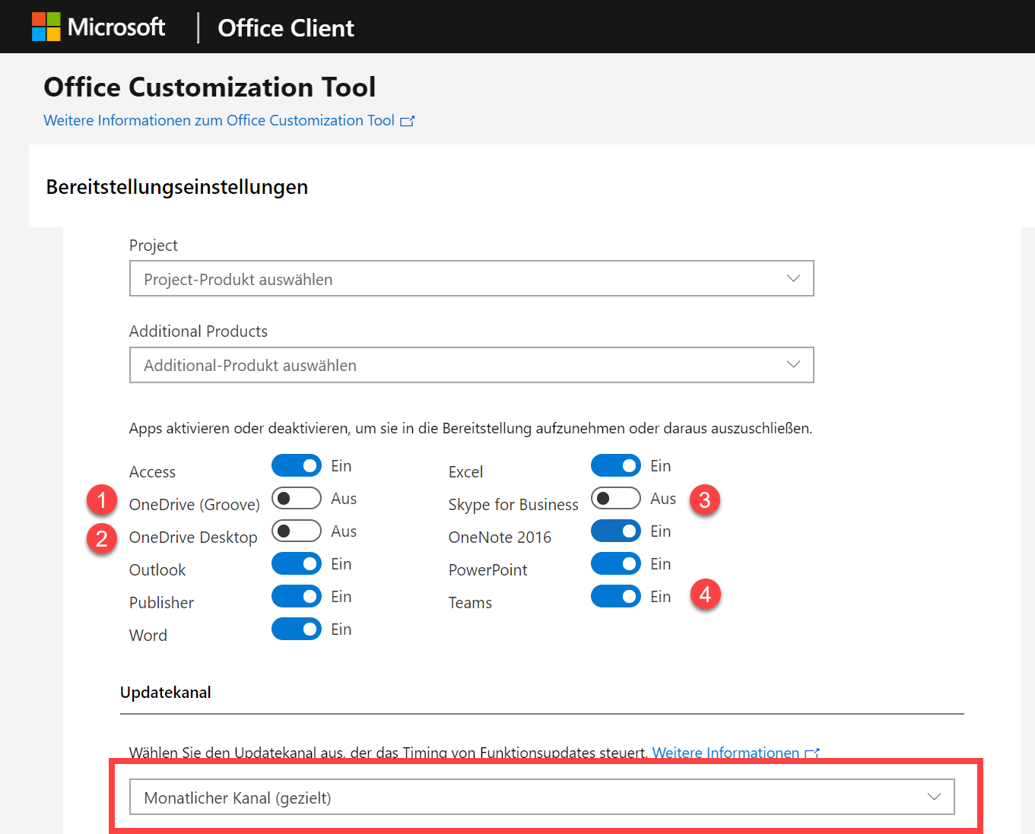Click the Aus status next to OneDrive Desktop
The image size is (1035, 834).
[x=344, y=531]
